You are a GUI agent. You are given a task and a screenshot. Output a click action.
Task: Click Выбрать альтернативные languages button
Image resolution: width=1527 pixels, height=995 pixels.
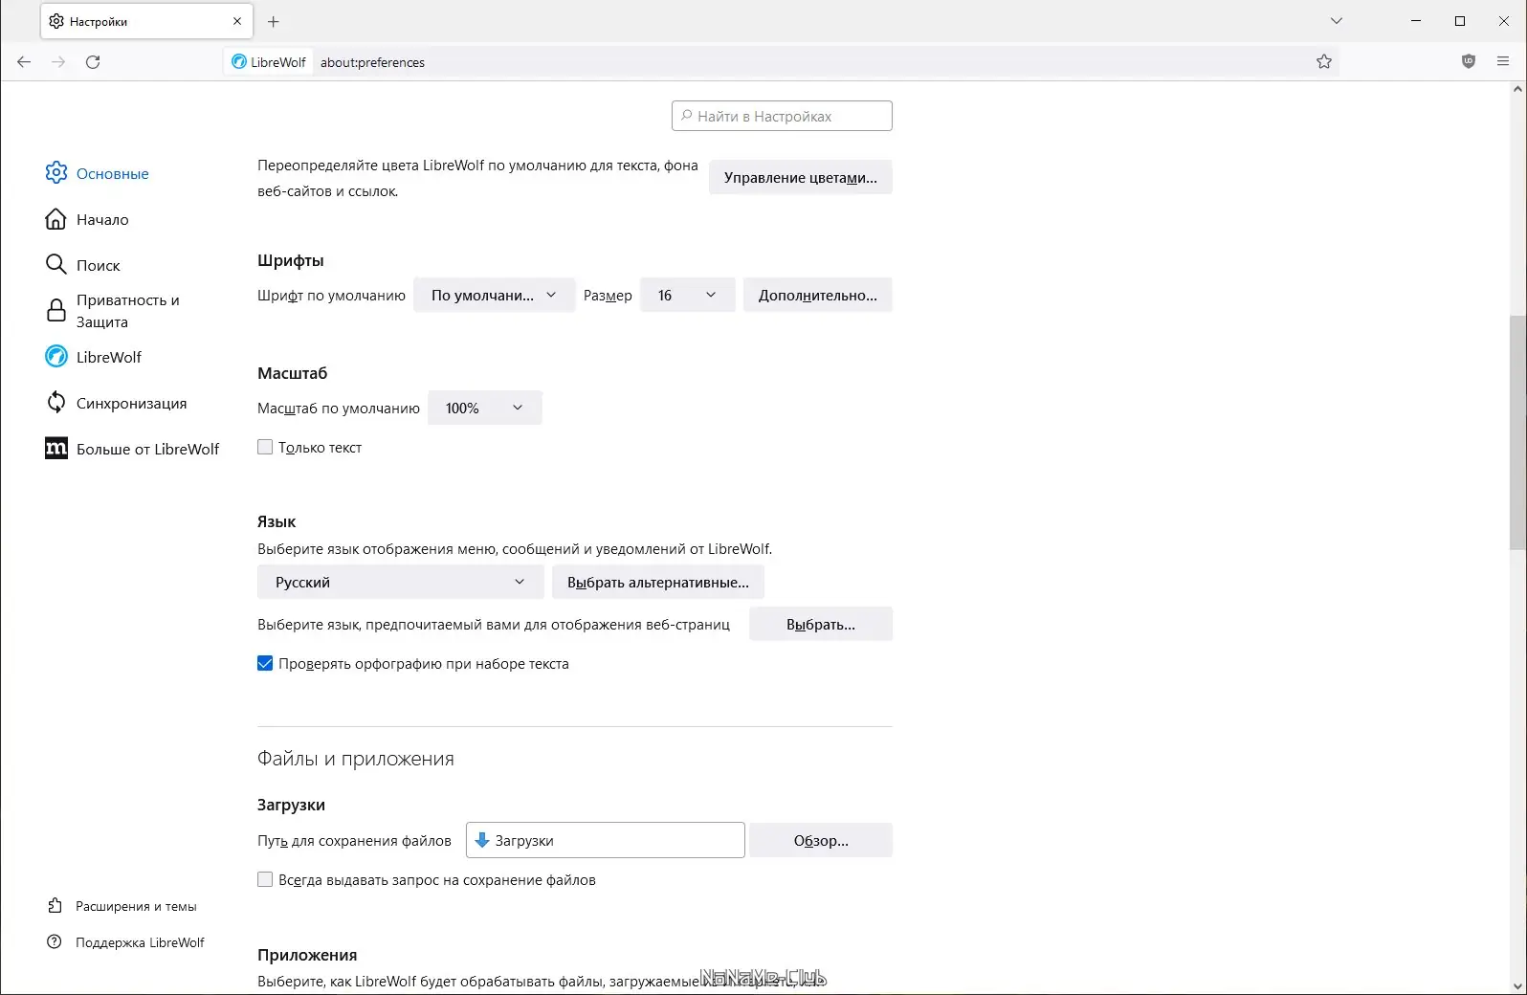658,582
